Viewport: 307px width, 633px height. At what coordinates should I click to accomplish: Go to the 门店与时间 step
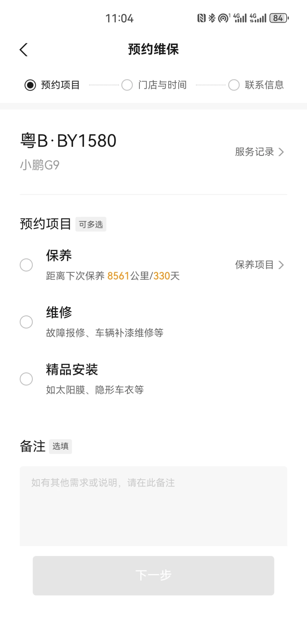154,85
